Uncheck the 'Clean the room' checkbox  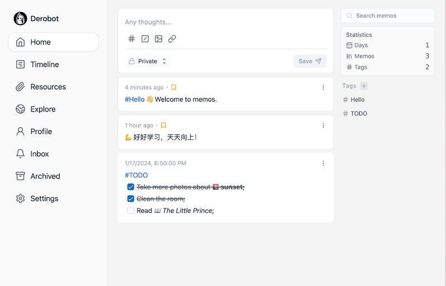(x=130, y=199)
